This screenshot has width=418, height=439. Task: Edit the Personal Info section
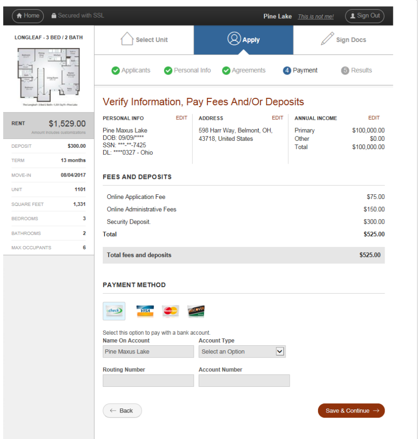click(x=181, y=118)
